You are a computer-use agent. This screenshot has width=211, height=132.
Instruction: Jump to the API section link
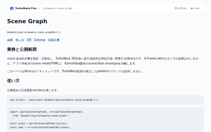click(x=29, y=40)
